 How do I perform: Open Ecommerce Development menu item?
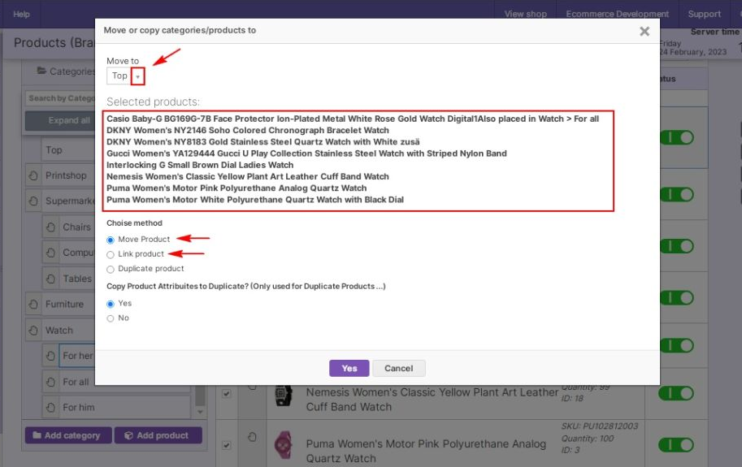pos(617,14)
